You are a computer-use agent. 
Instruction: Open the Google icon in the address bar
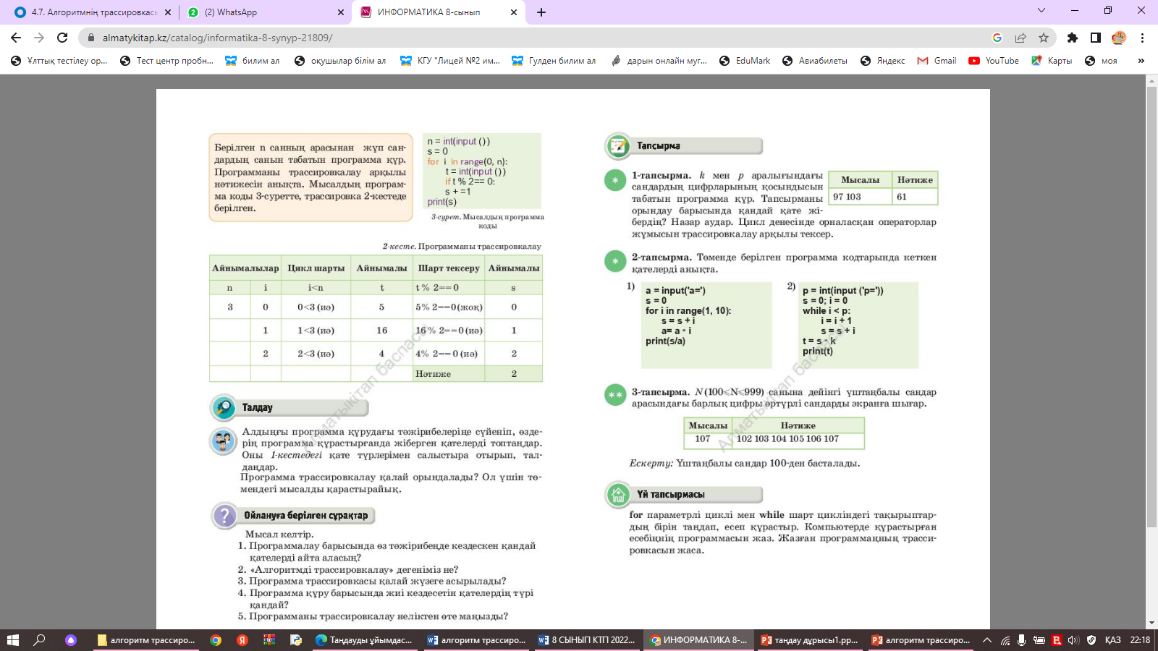click(997, 38)
